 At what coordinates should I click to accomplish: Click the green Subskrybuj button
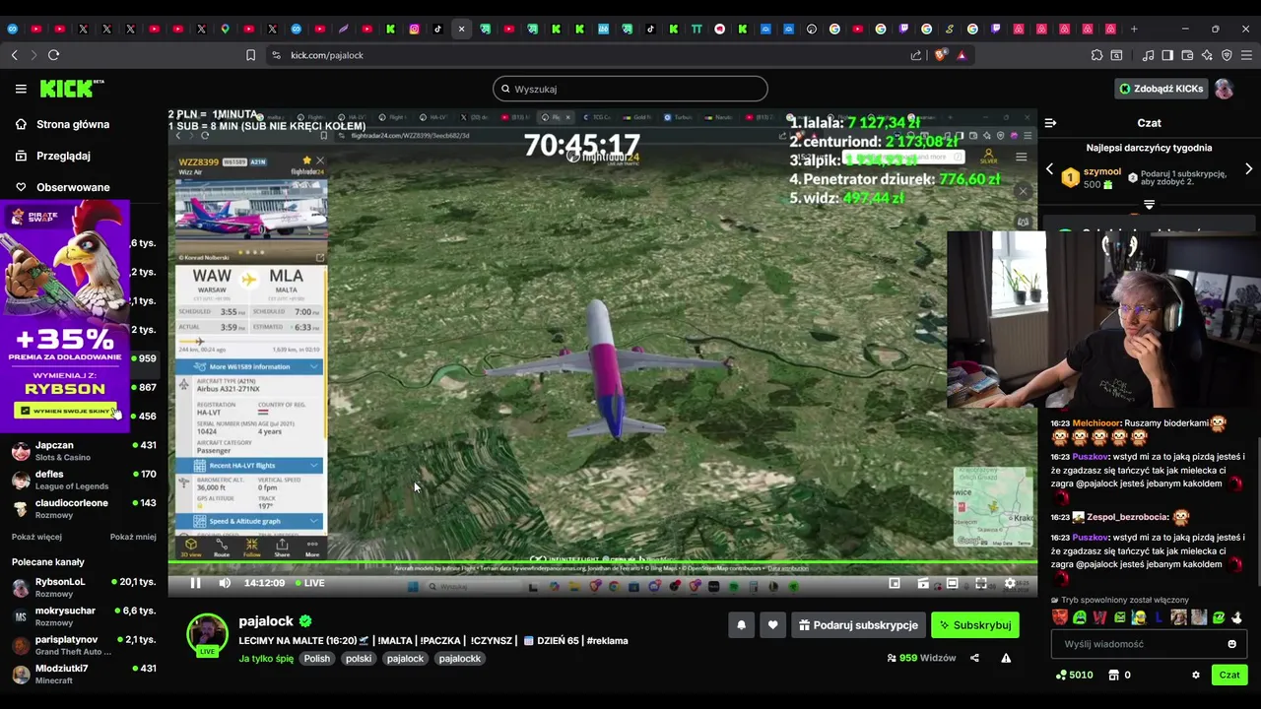[975, 625]
